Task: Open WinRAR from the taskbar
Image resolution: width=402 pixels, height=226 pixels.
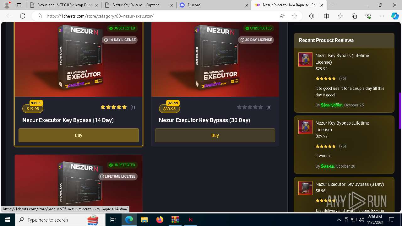Action: [x=175, y=220]
